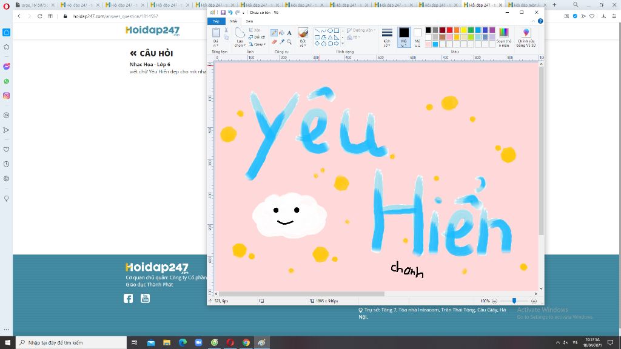Pick the green color swatch
621x349 pixels.
click(x=471, y=30)
